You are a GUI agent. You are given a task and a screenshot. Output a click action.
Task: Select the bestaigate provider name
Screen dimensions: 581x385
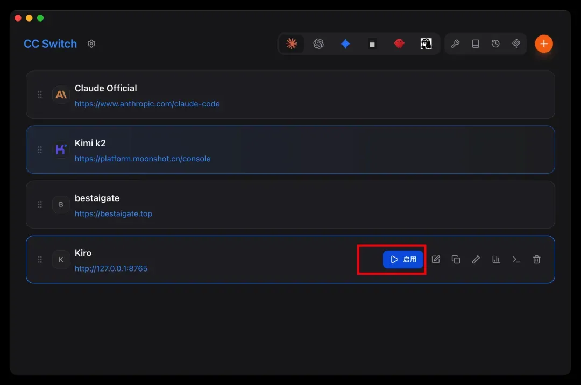pyautogui.click(x=97, y=198)
